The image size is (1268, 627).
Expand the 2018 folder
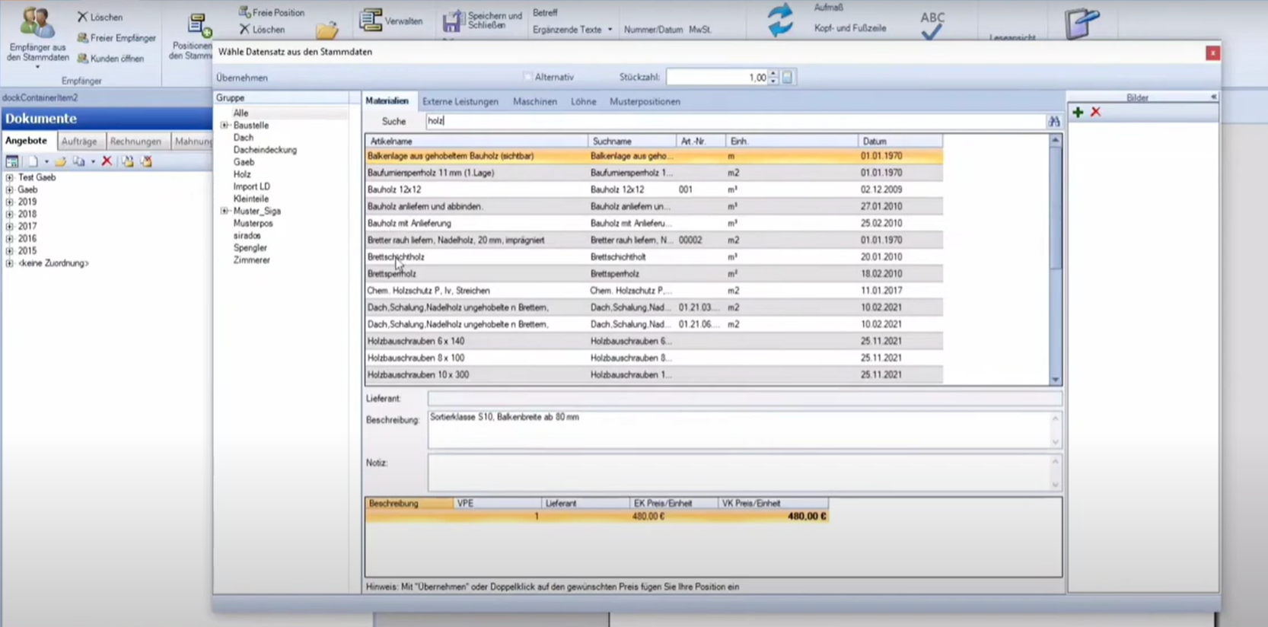9,214
